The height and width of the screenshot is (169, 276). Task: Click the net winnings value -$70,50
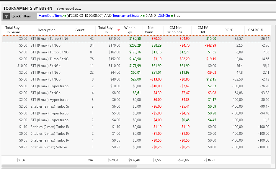[x=156, y=39]
